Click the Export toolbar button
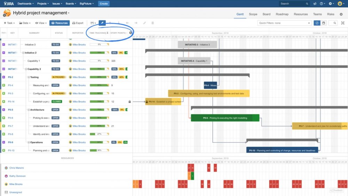This screenshot has height=196, width=348. pyautogui.click(x=78, y=23)
